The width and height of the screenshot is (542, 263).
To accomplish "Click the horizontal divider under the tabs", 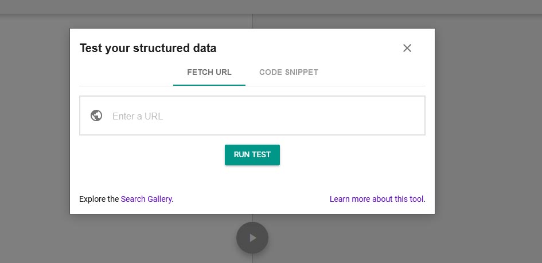I will click(252, 86).
